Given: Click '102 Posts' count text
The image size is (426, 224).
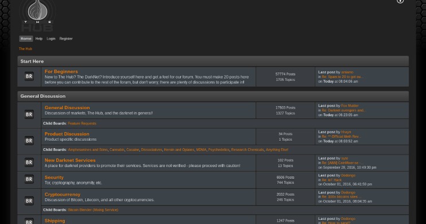Looking at the screenshot, I should point(285,160).
